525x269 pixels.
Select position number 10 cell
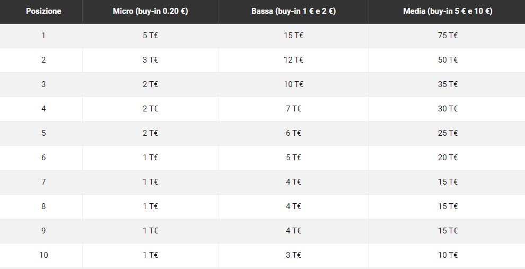43,255
